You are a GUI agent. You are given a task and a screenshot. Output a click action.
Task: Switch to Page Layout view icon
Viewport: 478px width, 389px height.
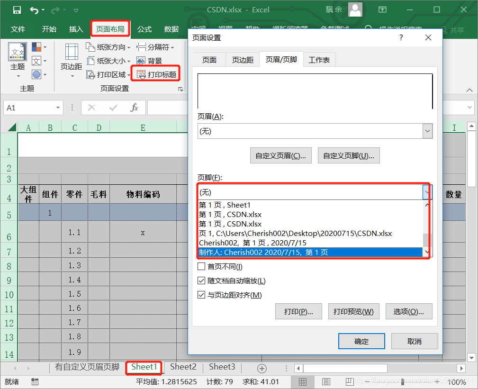pos(326,382)
